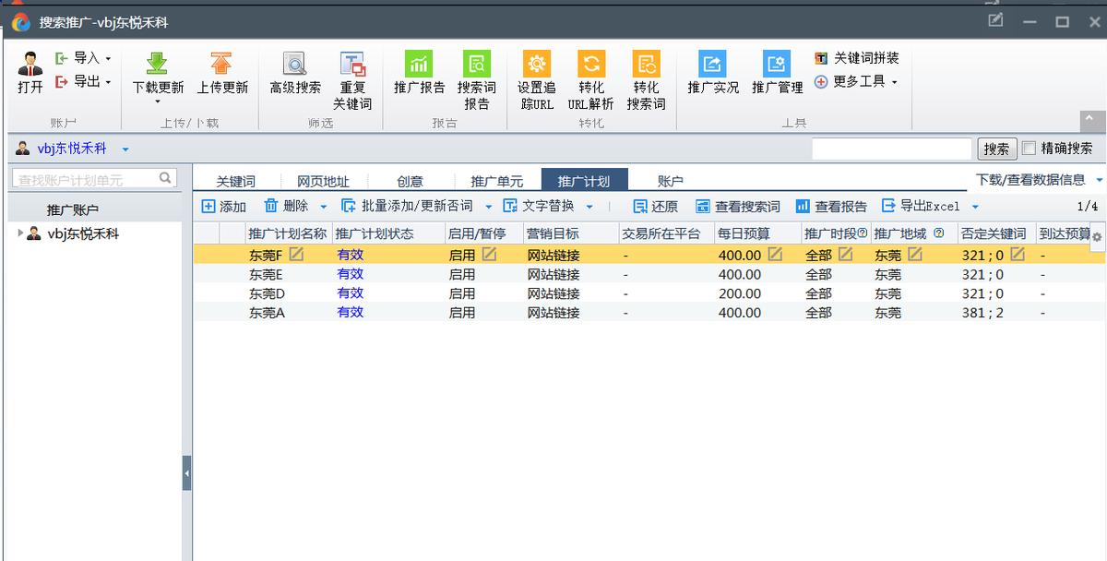Click the 搜索 search button
The image size is (1107, 561).
[x=997, y=148]
